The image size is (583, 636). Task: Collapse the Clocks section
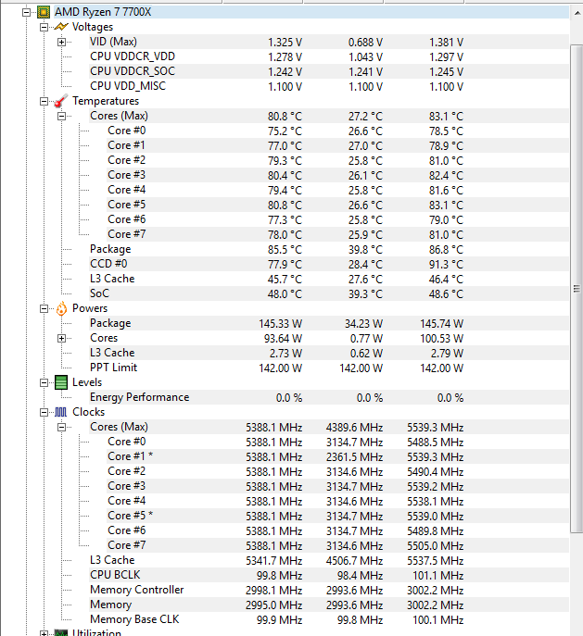coord(44,412)
